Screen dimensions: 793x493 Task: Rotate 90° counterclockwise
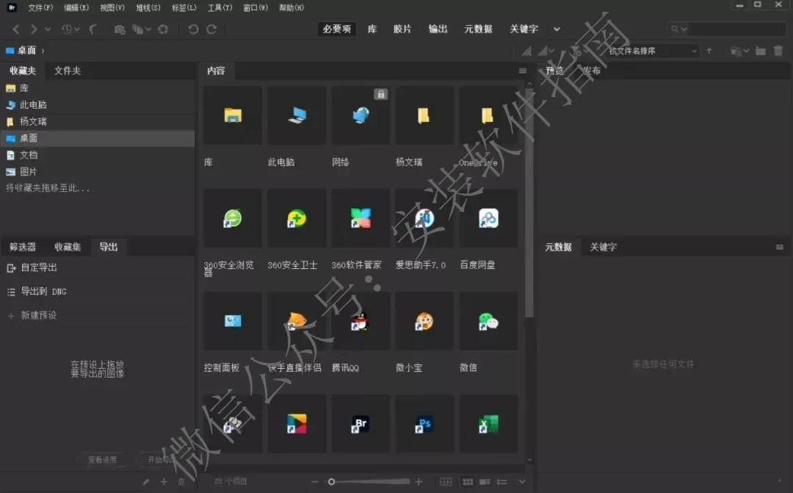tap(193, 29)
